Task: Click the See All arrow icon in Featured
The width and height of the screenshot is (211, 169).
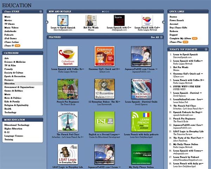Action: [x=161, y=37]
